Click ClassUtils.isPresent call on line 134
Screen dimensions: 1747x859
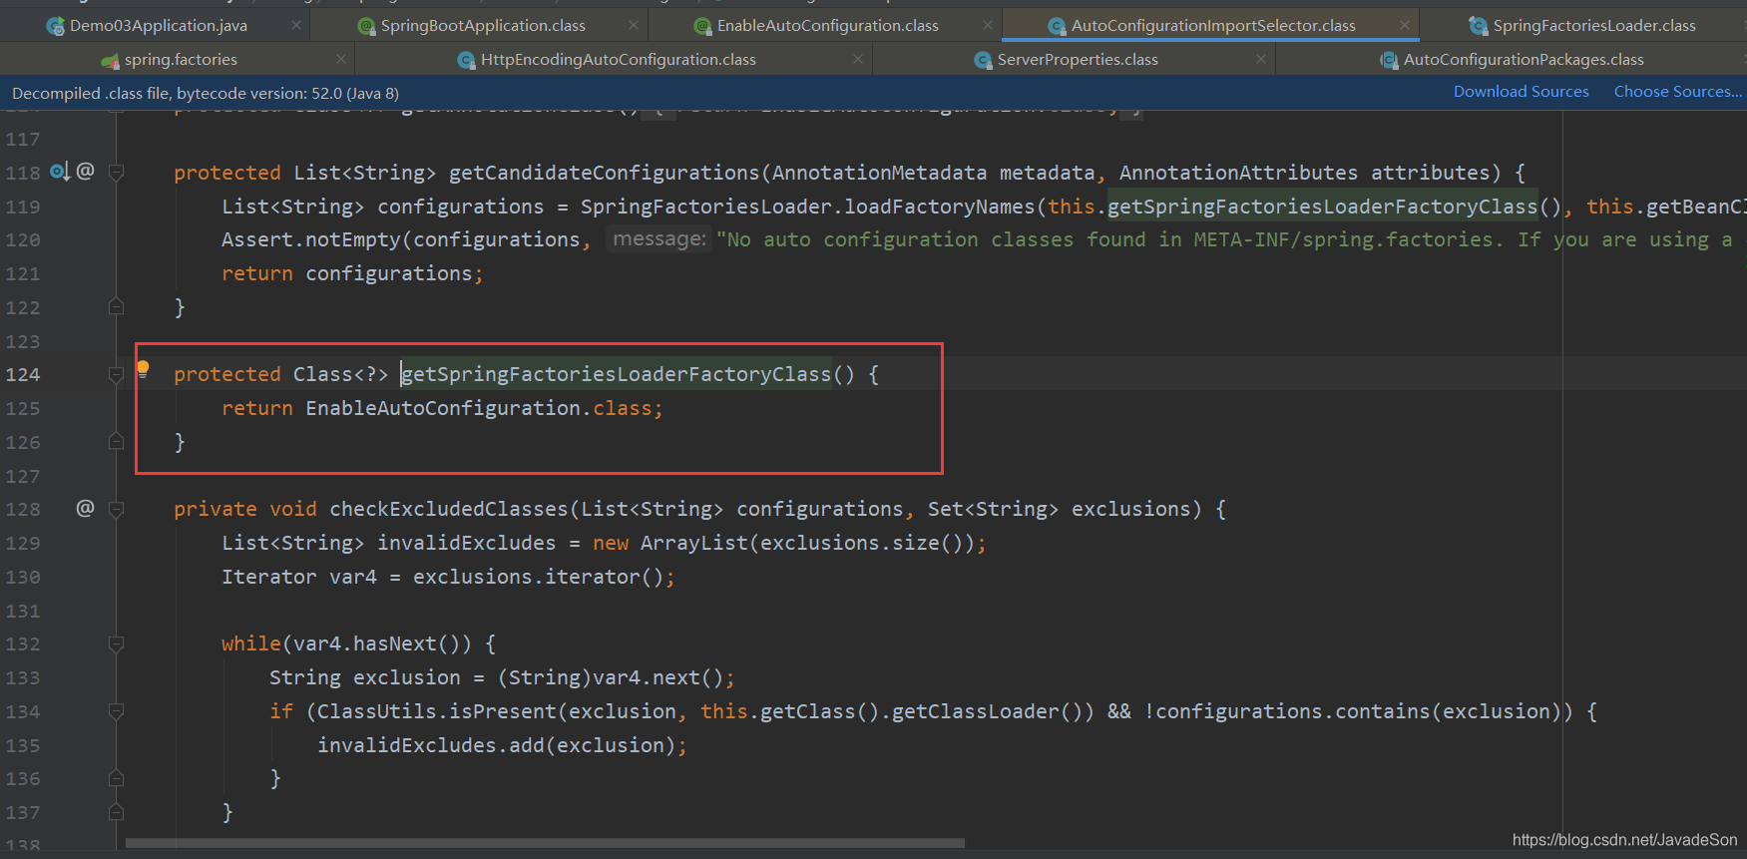pos(437,711)
